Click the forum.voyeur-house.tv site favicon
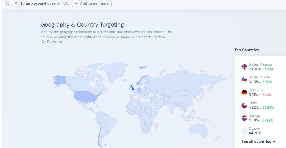This screenshot has width=286, height=148. 17,4
